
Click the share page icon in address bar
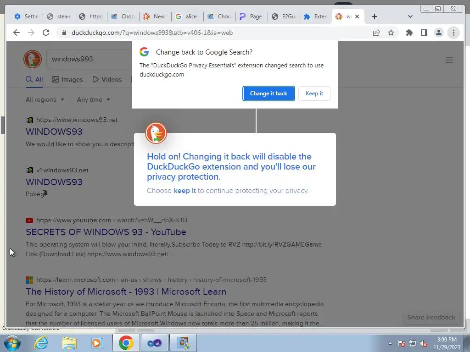pos(376,33)
